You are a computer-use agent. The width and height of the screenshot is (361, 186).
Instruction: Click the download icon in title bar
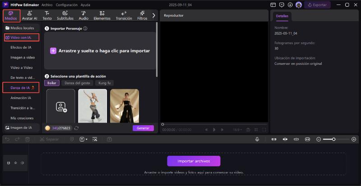(290, 5)
